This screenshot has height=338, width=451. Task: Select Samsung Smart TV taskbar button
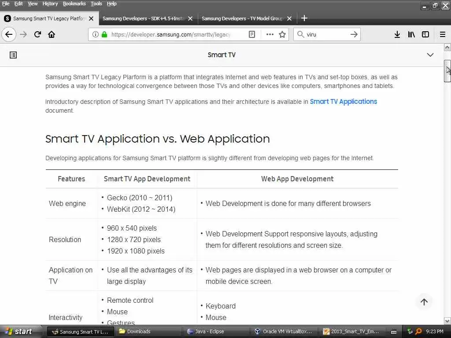(80, 332)
